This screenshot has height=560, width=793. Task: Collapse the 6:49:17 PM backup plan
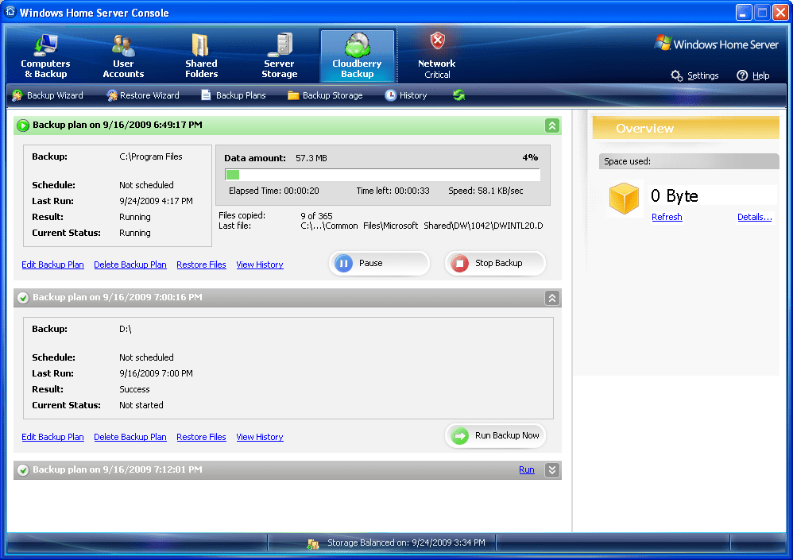[552, 126]
